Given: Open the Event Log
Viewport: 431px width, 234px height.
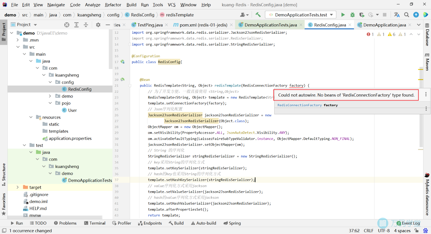Looking at the screenshot, I should [x=408, y=223].
